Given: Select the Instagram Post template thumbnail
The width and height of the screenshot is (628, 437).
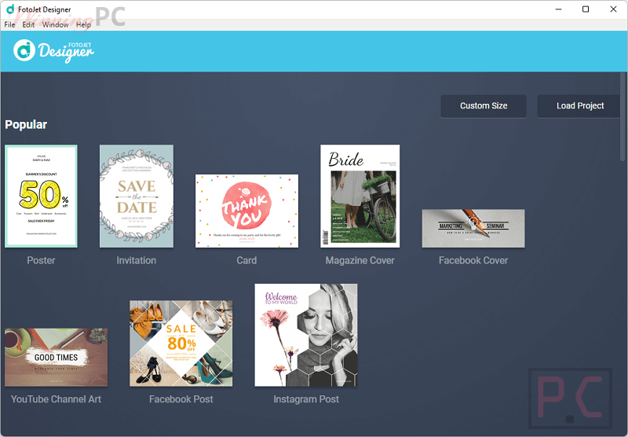Looking at the screenshot, I should (x=305, y=335).
